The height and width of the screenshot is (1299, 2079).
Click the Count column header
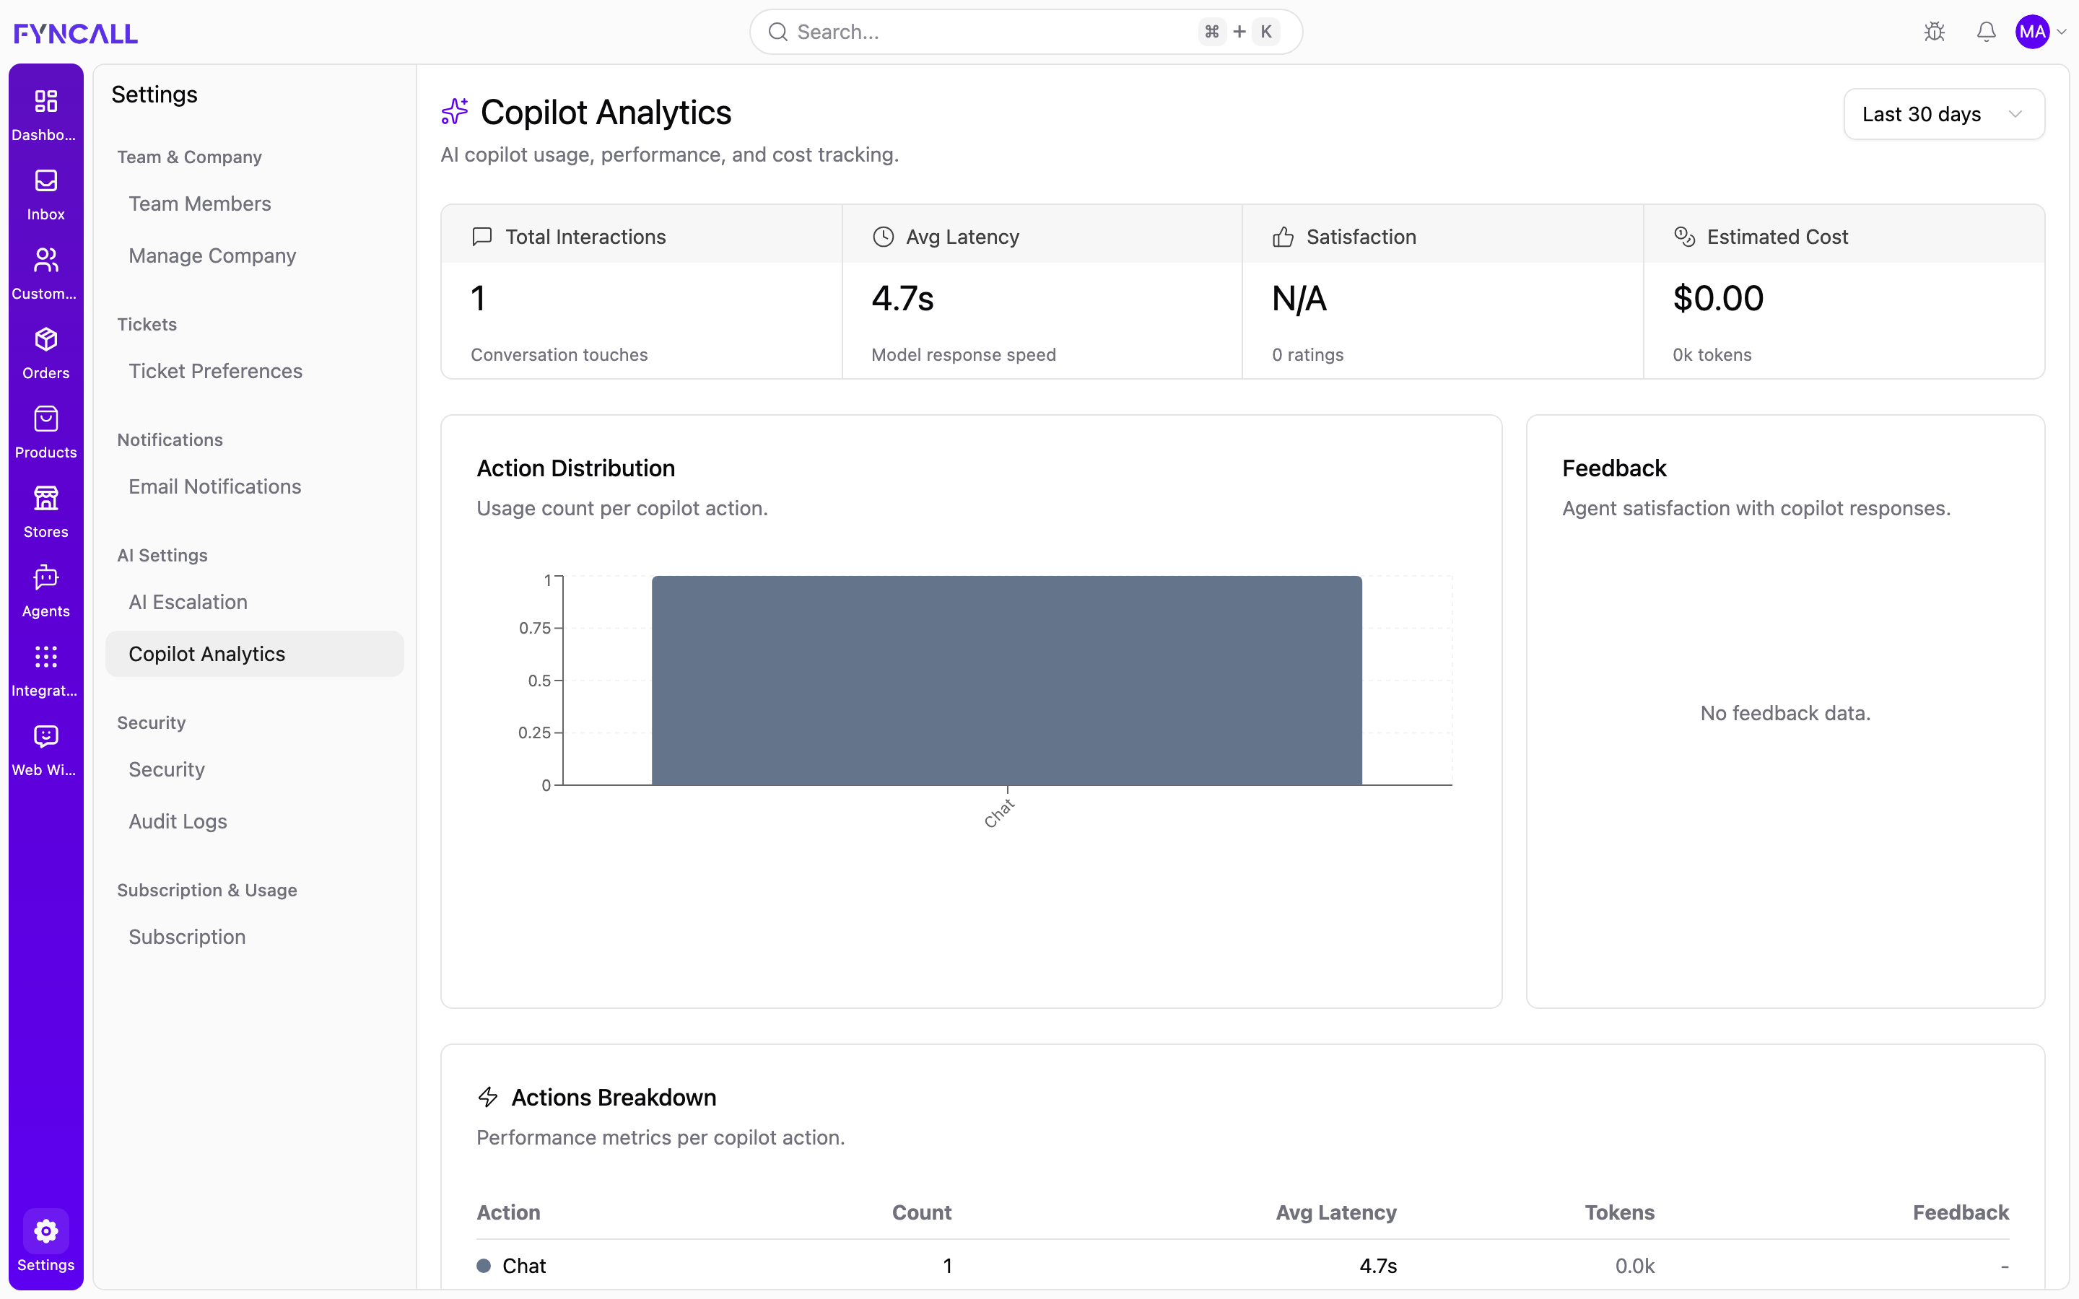coord(922,1212)
